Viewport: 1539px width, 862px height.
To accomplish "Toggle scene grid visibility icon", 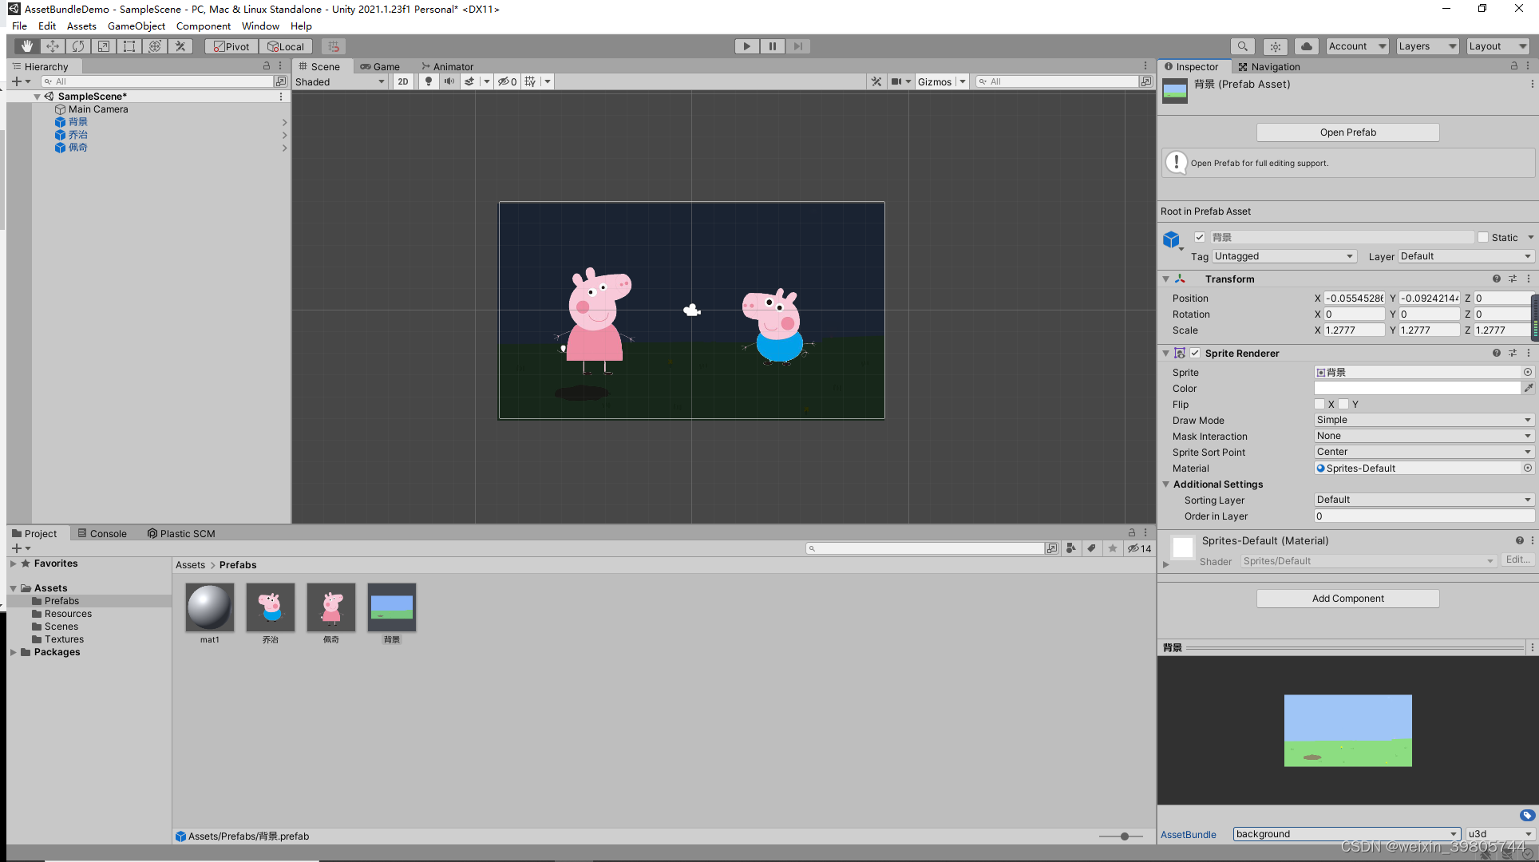I will coord(530,81).
